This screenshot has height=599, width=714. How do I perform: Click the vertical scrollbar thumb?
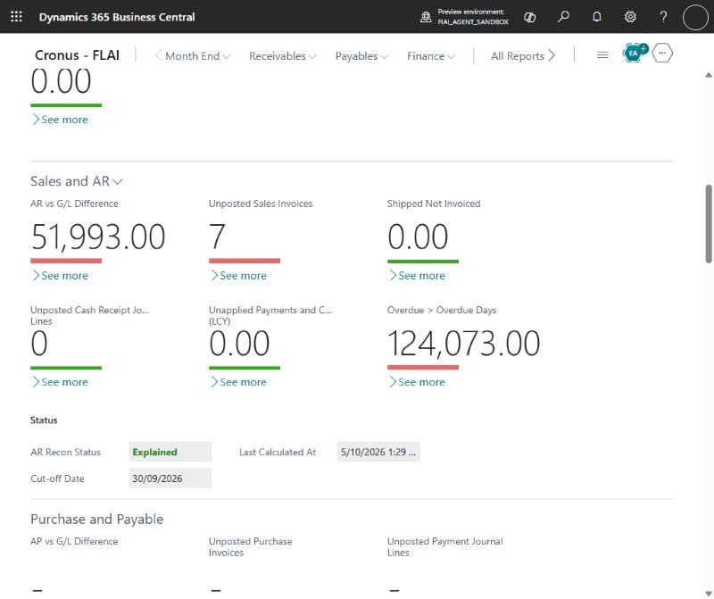709,224
